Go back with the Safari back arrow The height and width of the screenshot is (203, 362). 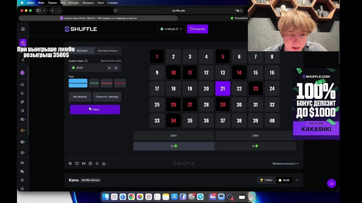coord(52,11)
